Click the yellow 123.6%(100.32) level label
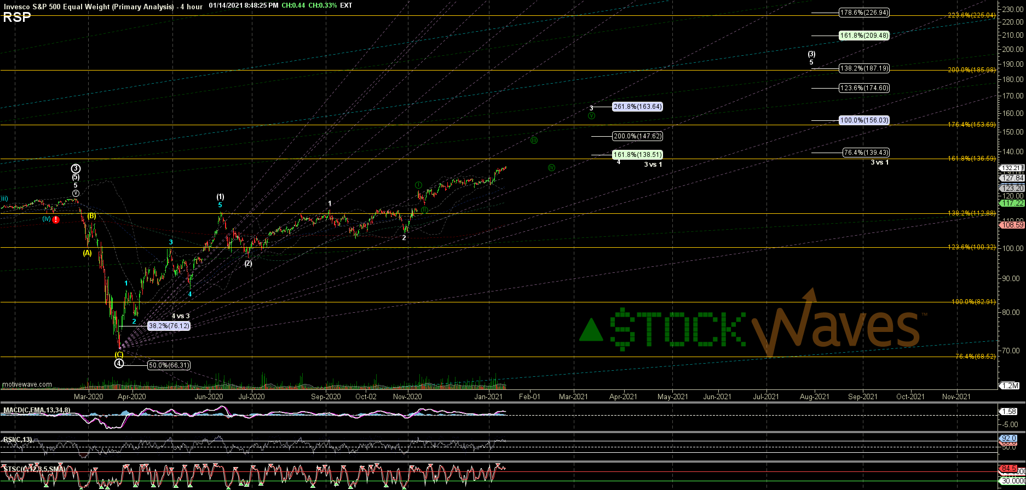 [x=972, y=247]
